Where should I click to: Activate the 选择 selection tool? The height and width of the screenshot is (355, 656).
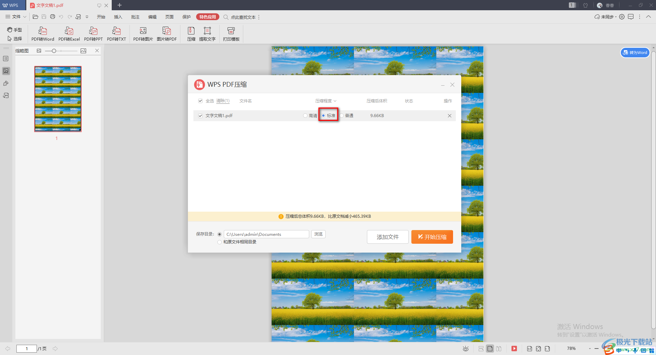[15, 39]
